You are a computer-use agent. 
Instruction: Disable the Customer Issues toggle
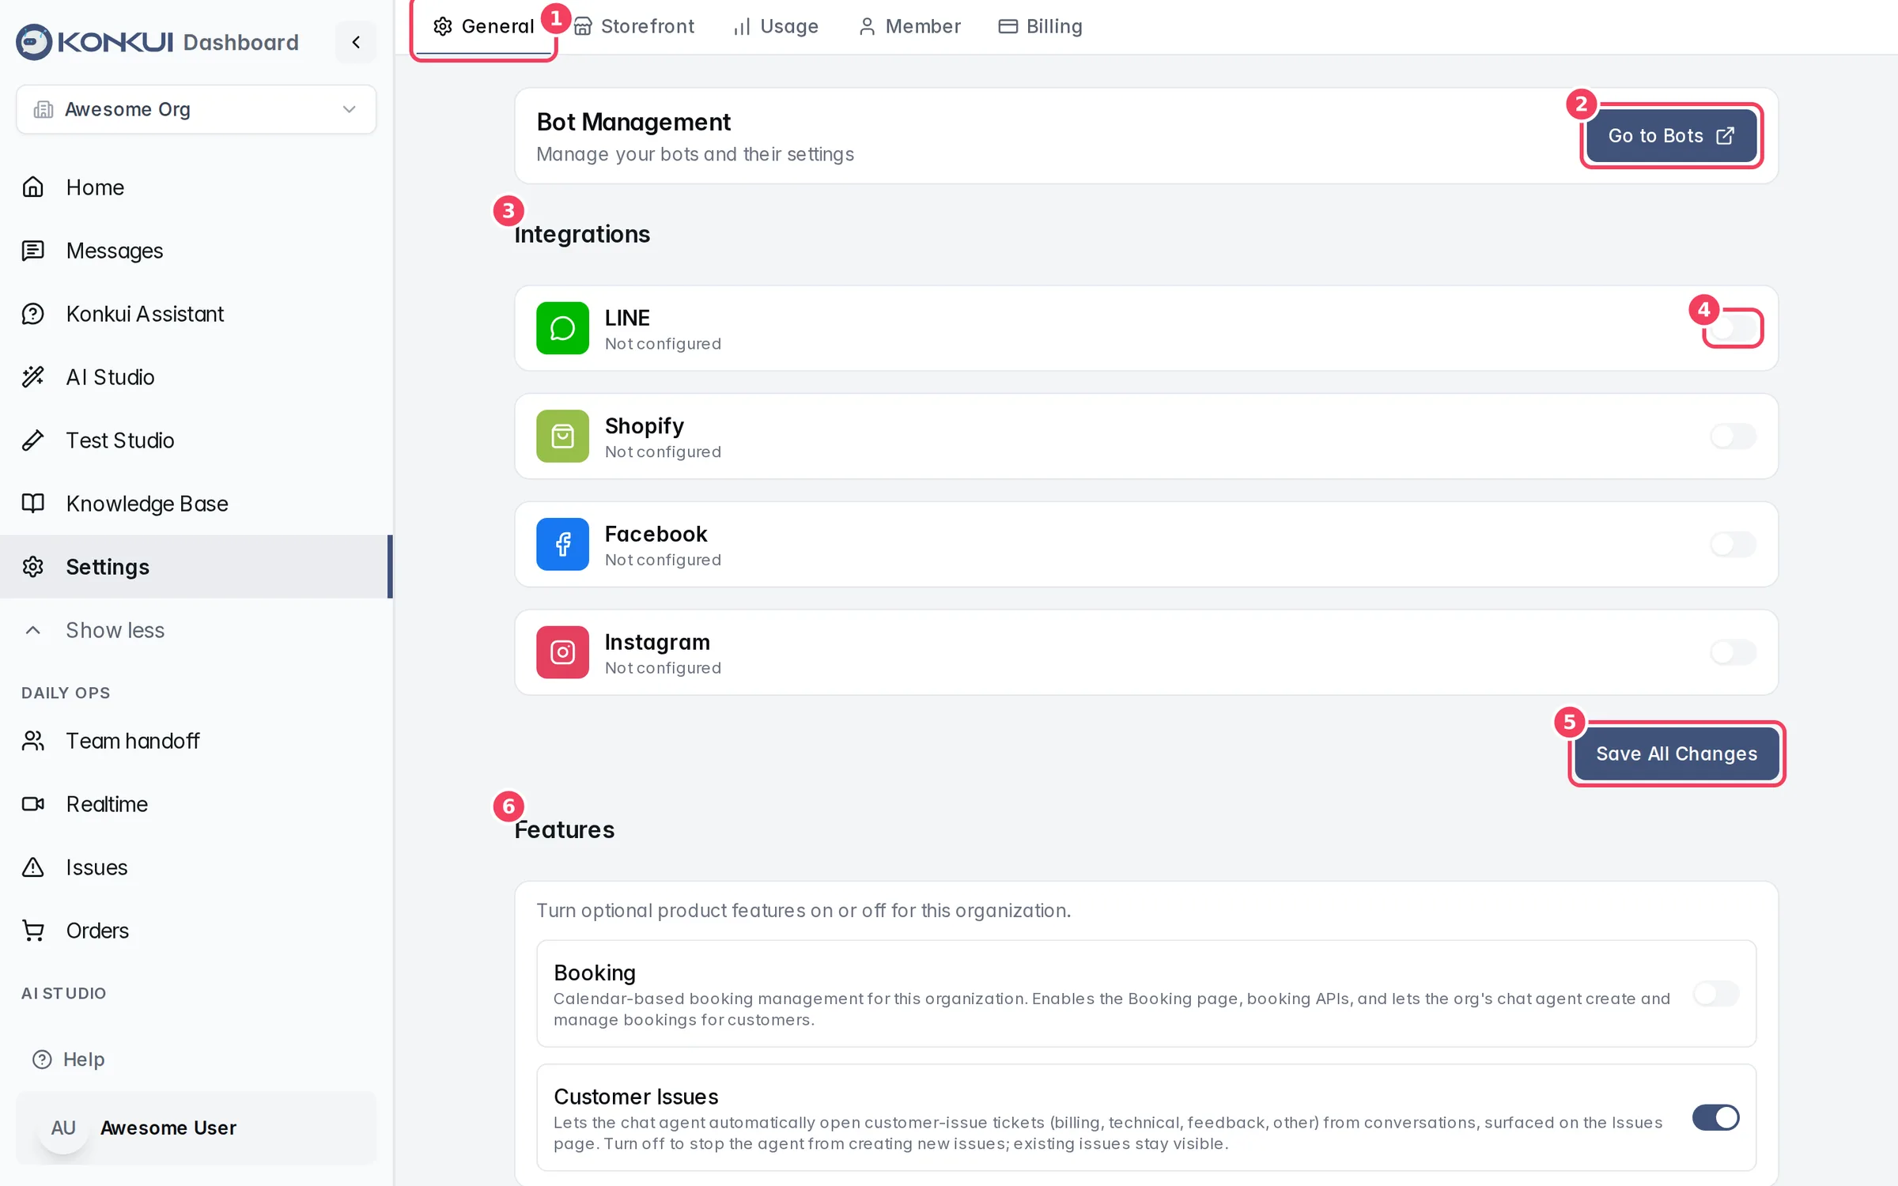tap(1715, 1117)
